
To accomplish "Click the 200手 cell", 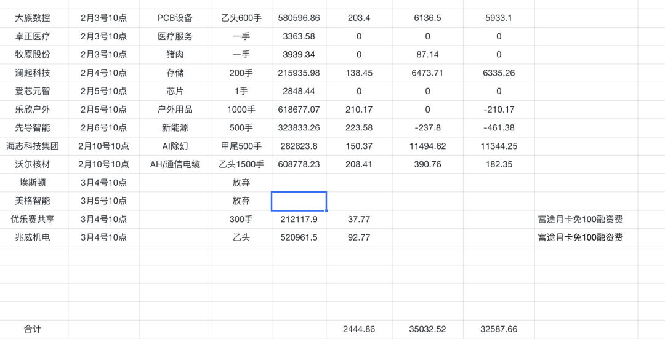I will tap(241, 73).
